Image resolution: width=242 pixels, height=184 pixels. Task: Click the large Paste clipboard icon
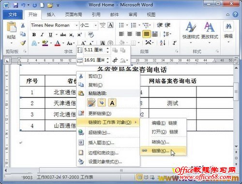pos(11,27)
